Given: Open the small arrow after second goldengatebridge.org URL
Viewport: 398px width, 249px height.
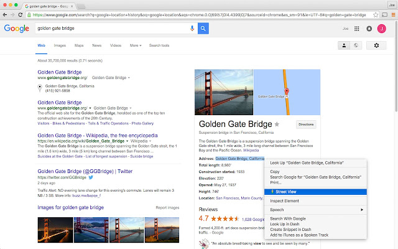Looking at the screenshot, I should (90, 108).
